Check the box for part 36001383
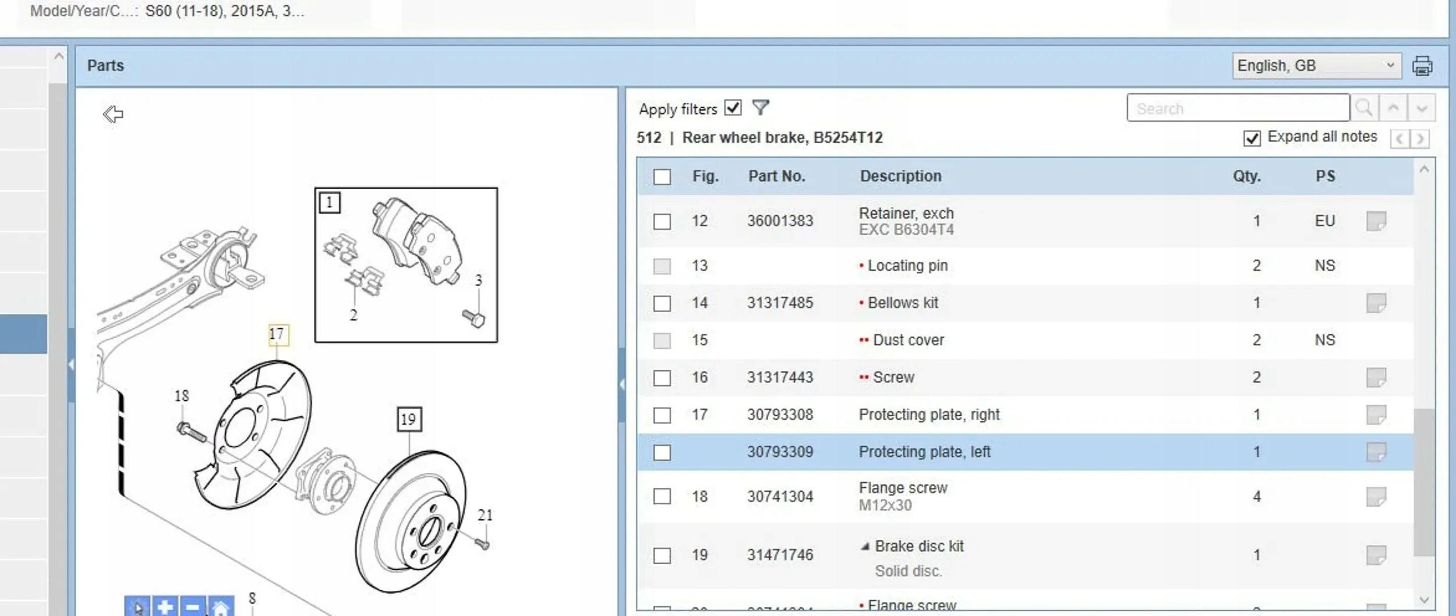This screenshot has height=616, width=1456. point(662,221)
